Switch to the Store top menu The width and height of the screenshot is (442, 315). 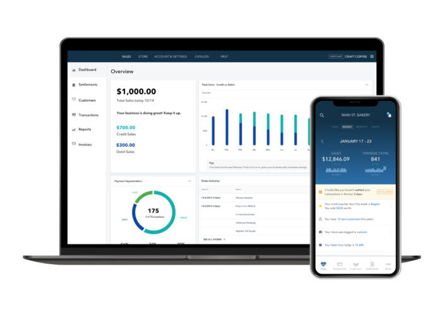click(143, 57)
